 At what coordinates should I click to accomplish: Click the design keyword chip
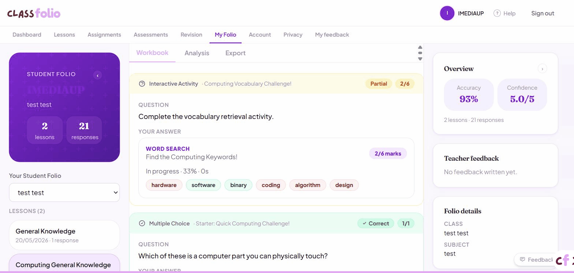point(344,185)
